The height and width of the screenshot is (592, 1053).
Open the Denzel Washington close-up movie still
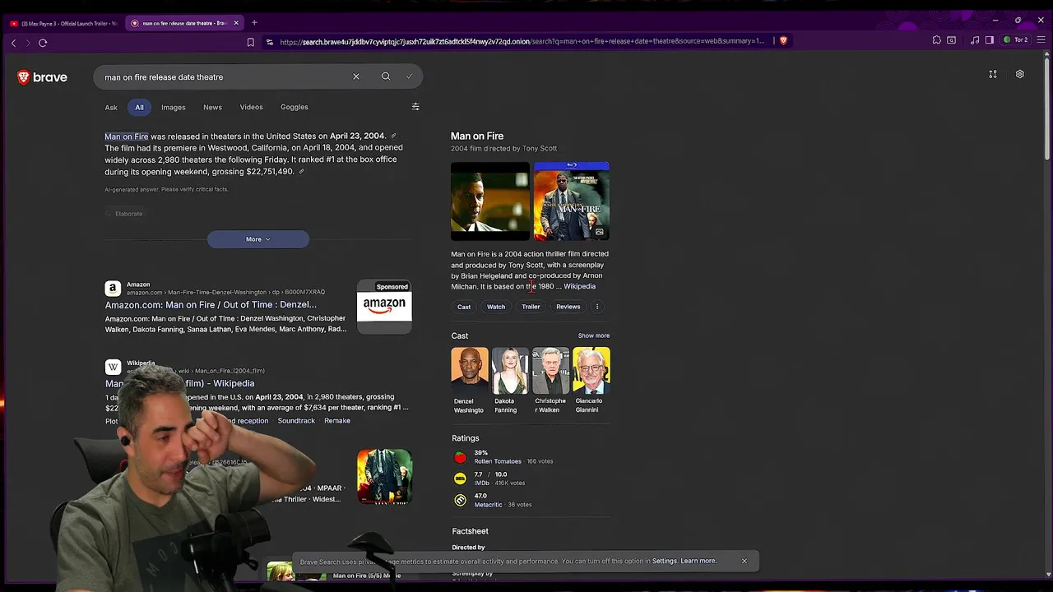tap(490, 201)
